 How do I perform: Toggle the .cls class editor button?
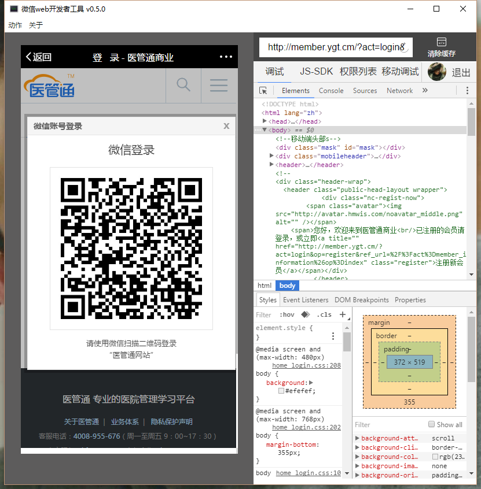(324, 315)
